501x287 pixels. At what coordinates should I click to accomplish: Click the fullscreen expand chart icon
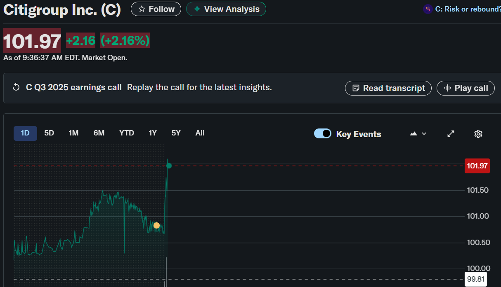point(451,133)
